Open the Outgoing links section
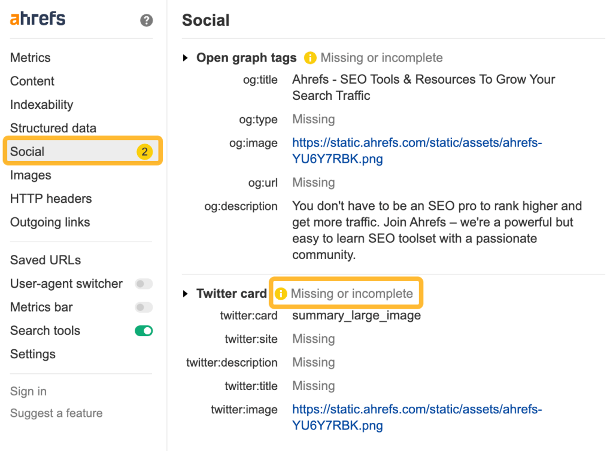613x451 pixels. (50, 222)
